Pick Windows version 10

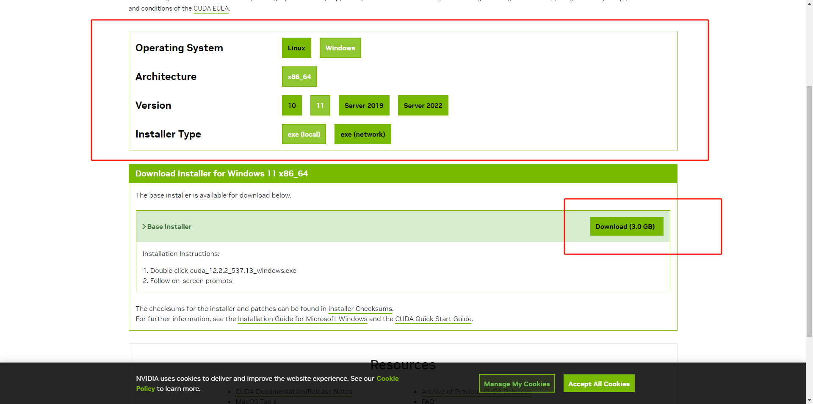pyautogui.click(x=292, y=105)
